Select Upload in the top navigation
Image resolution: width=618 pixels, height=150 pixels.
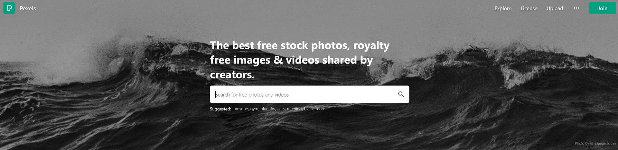point(555,8)
